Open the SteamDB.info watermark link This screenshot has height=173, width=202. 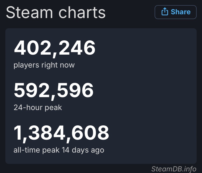coord(174,169)
